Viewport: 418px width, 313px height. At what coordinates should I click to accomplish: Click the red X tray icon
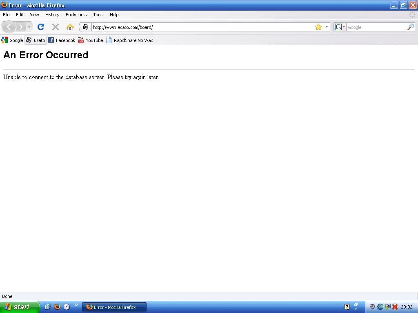395,307
